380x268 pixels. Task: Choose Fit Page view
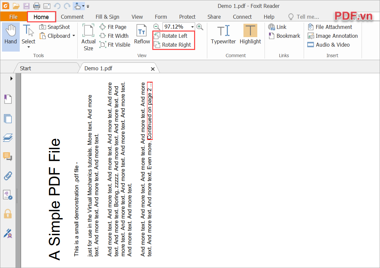pos(113,27)
